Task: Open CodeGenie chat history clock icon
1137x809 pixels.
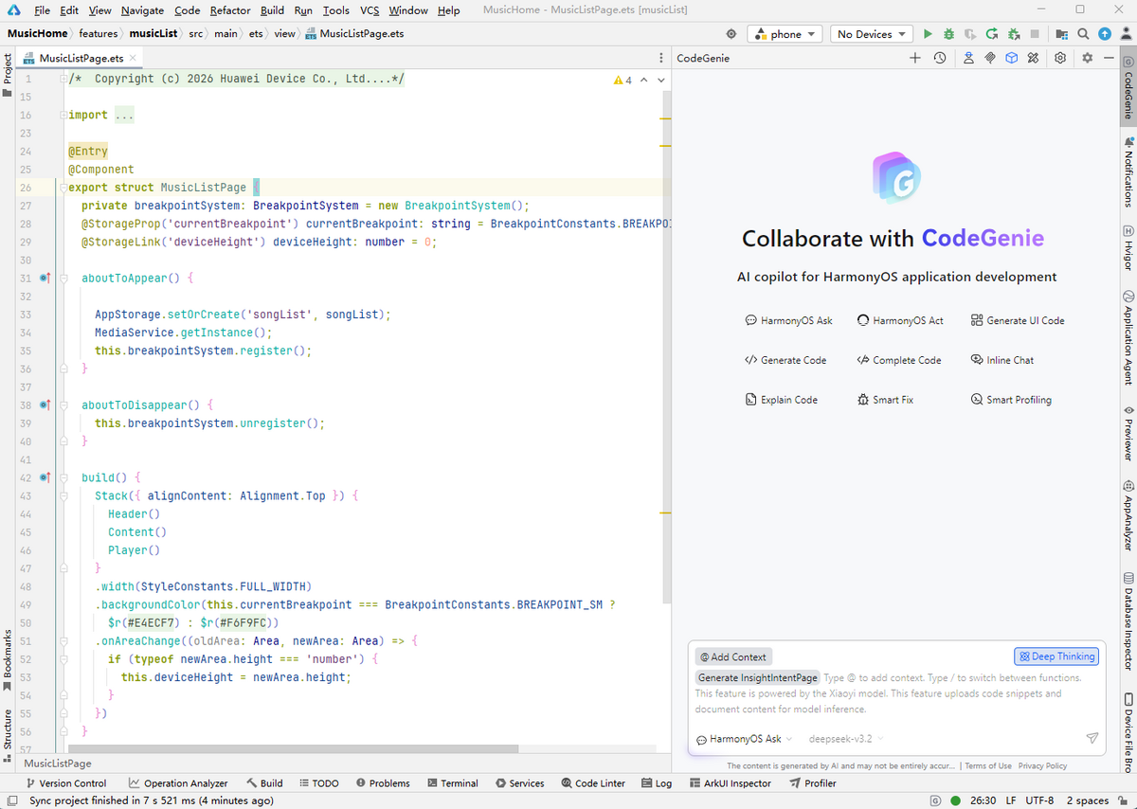Action: coord(939,58)
